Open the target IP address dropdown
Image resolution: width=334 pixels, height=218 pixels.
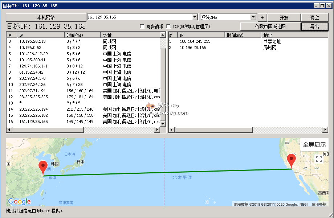click(x=195, y=17)
